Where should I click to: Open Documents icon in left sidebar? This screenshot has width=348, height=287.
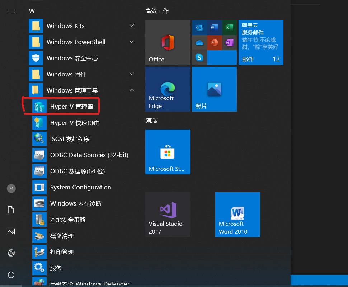(x=11, y=210)
